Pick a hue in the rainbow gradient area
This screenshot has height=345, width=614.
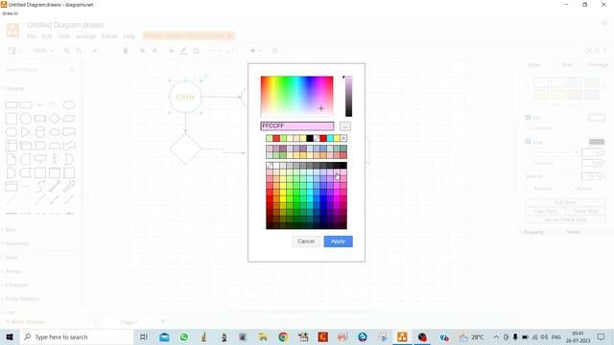coord(296,96)
